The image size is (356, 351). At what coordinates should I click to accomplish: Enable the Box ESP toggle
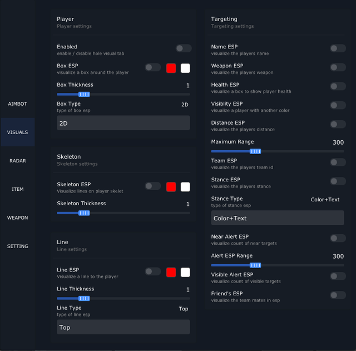pos(152,67)
